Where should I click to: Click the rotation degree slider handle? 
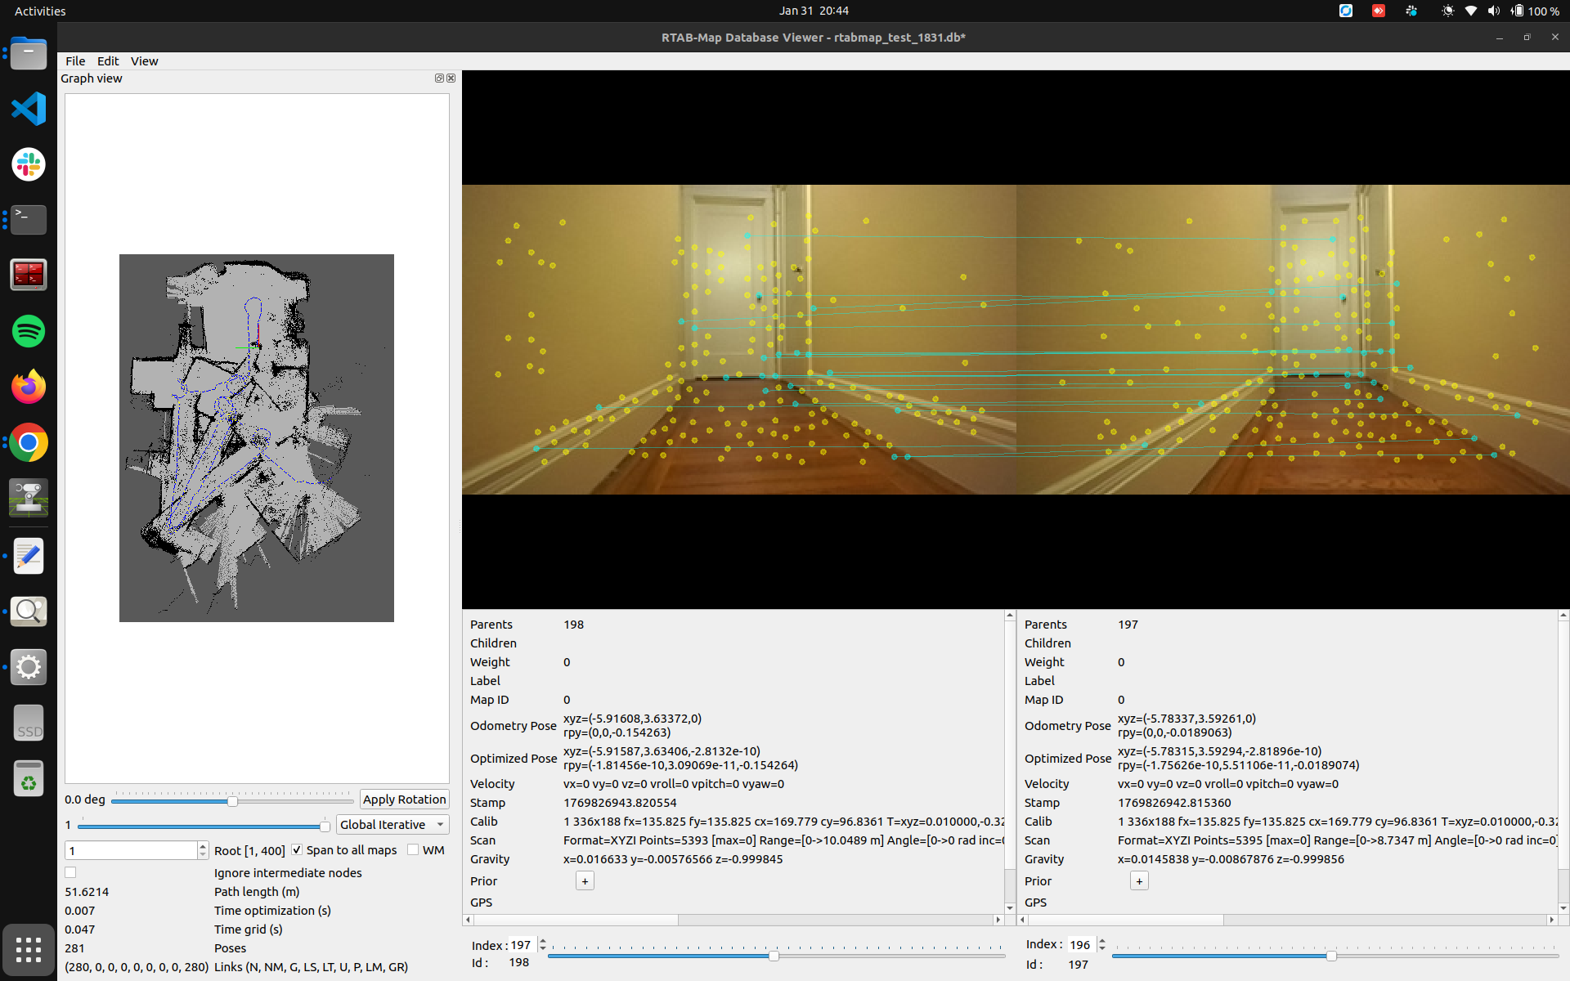232,801
